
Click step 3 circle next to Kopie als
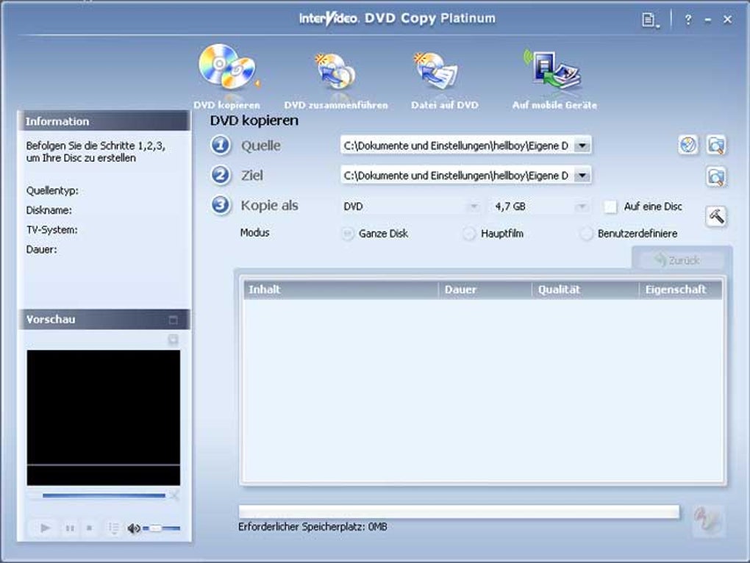pos(221,206)
